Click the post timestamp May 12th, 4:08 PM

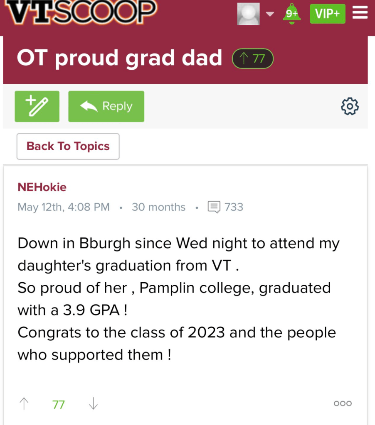tap(64, 207)
